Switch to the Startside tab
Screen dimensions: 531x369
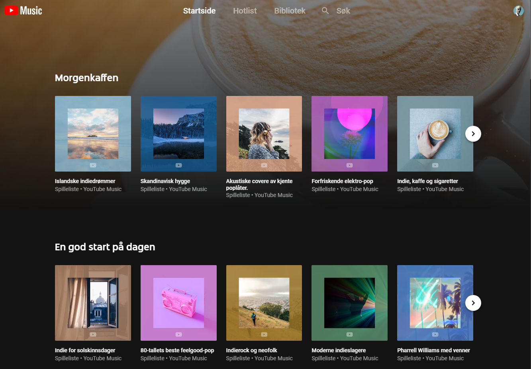(x=199, y=11)
